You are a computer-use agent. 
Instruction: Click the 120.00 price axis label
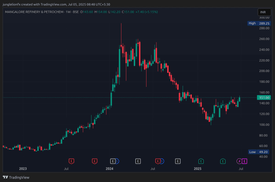(264, 114)
